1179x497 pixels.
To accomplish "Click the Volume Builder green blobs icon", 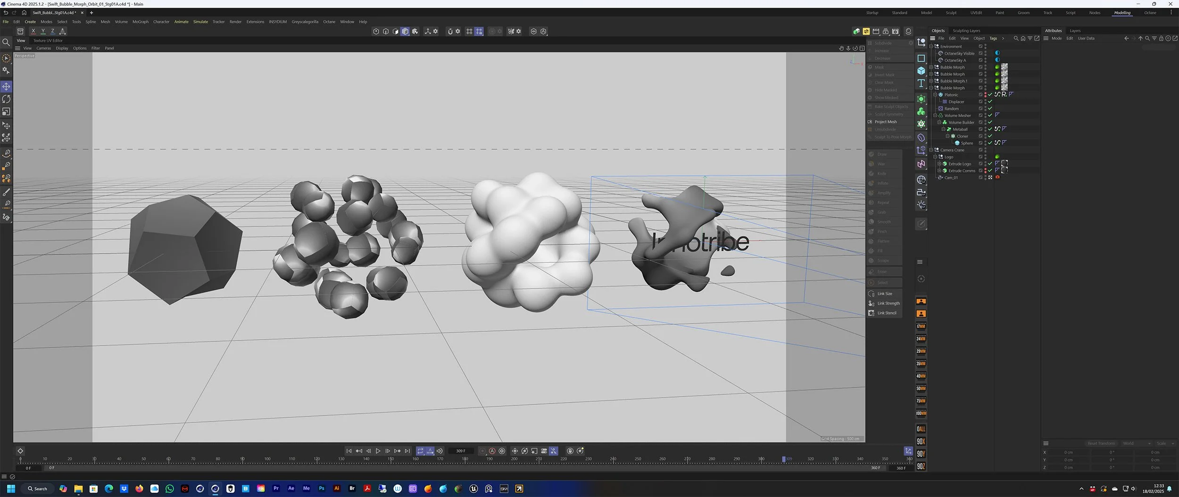I will (x=921, y=112).
